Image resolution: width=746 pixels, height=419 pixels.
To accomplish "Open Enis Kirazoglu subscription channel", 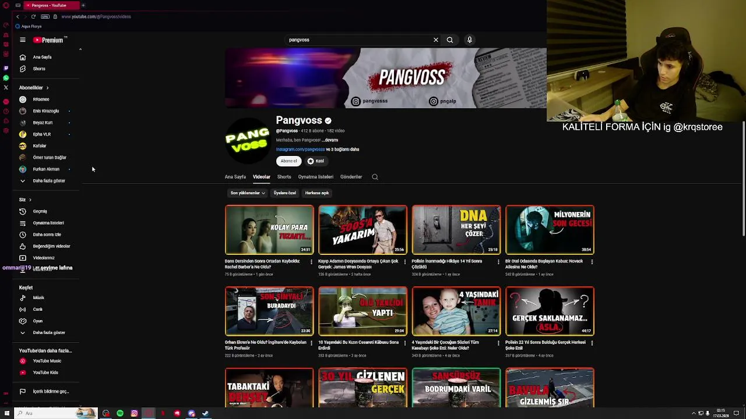I will point(45,111).
